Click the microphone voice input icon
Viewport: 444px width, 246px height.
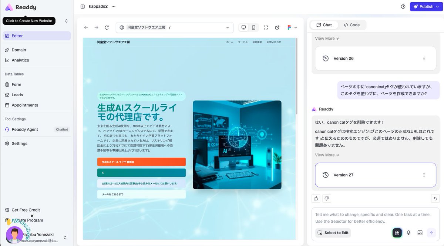point(408,233)
